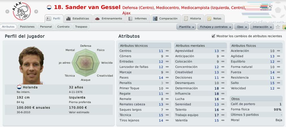Click the next player arrow icon
This screenshot has width=286, height=127.
tap(36, 12)
